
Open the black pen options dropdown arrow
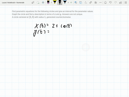click(x=61, y=4)
